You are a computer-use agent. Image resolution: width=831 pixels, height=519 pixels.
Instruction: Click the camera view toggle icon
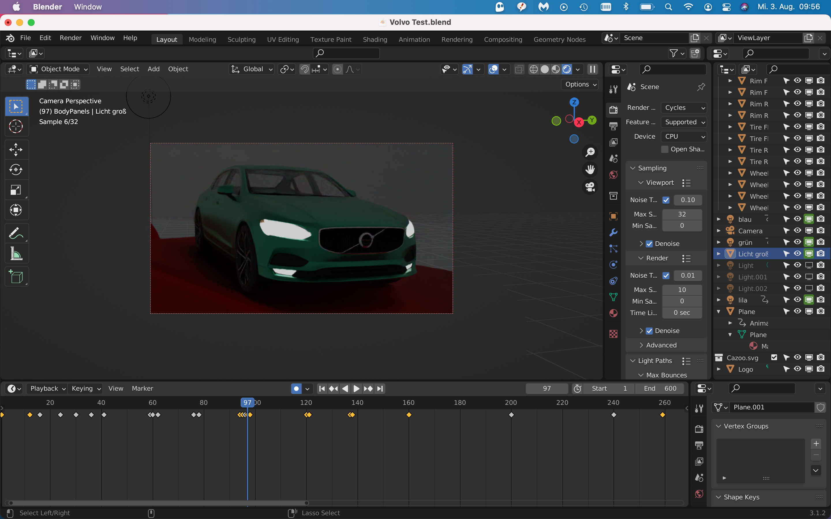[x=590, y=187]
